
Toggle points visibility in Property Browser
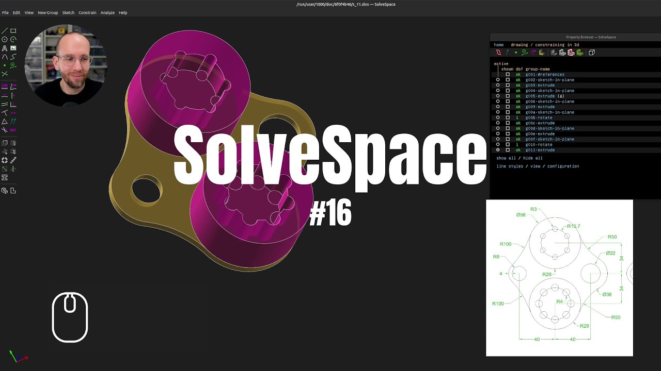(x=516, y=52)
